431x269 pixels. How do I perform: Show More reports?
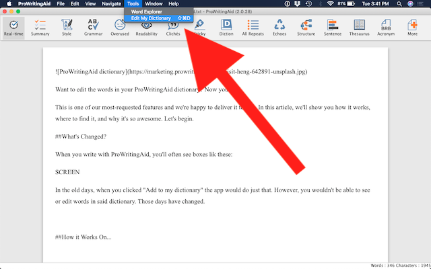coord(412,28)
